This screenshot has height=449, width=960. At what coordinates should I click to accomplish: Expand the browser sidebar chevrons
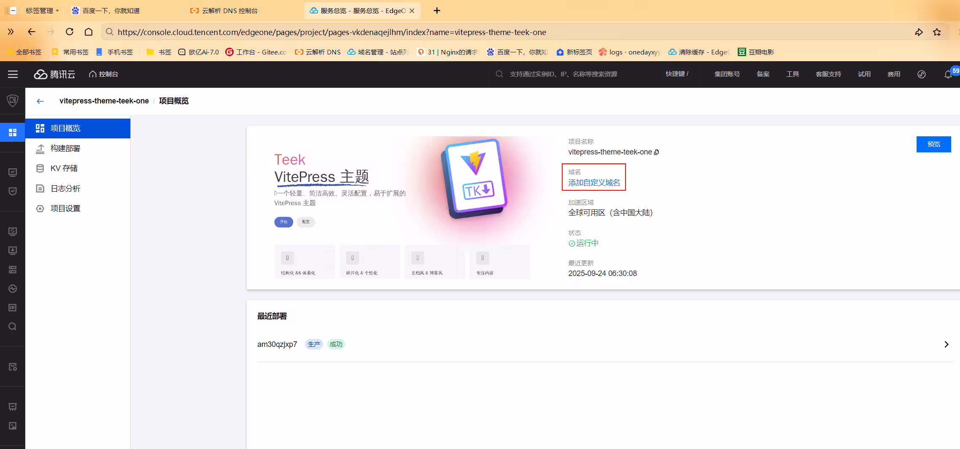11,32
